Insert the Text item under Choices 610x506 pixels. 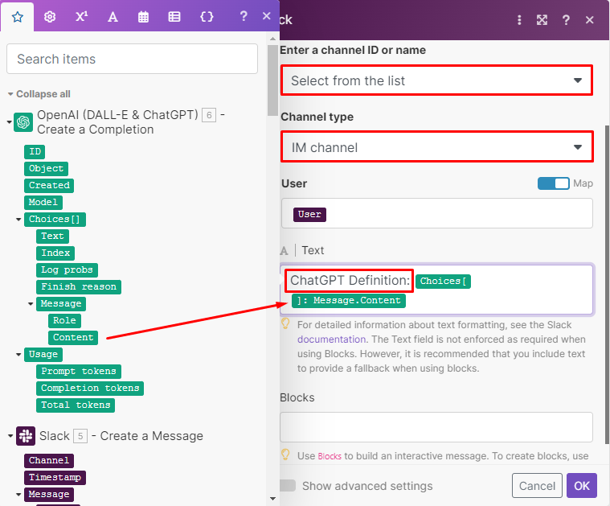[52, 236]
